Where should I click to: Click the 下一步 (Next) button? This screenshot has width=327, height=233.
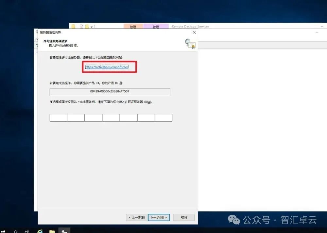coord(159,217)
